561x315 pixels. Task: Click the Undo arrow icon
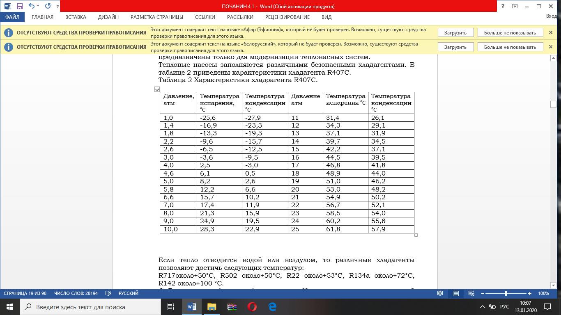click(x=32, y=6)
